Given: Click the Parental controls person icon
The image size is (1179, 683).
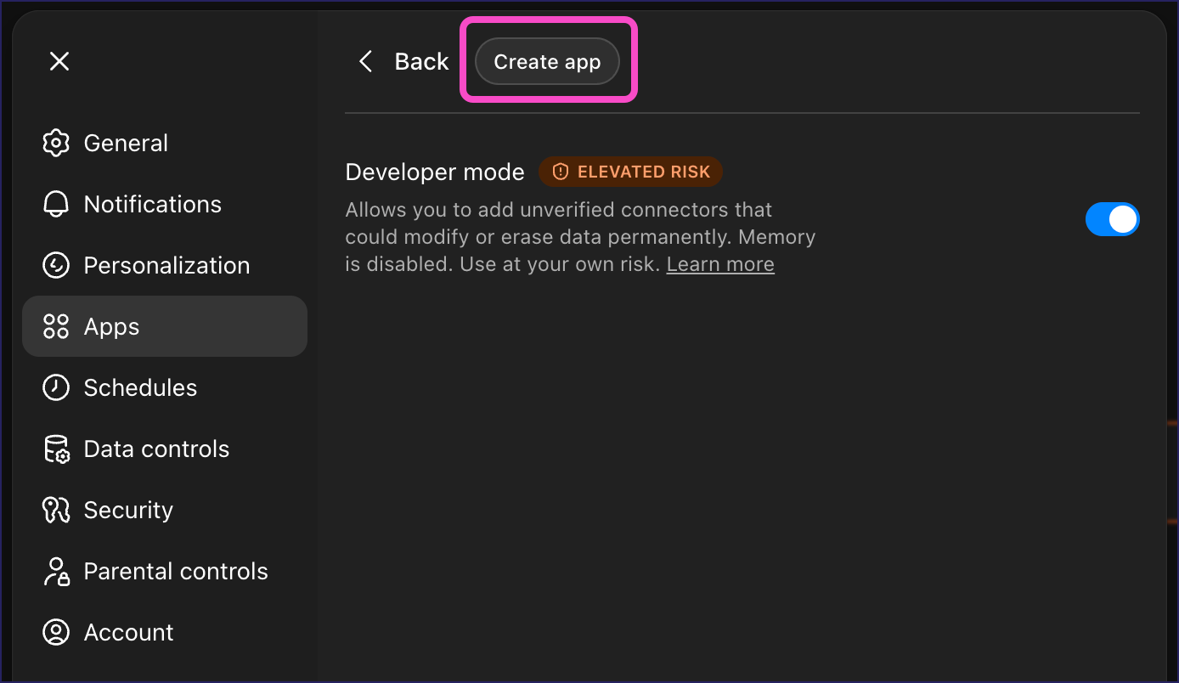Looking at the screenshot, I should coord(55,571).
